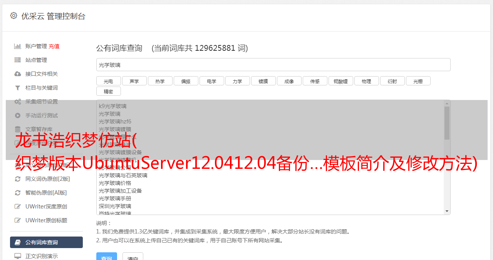Select the 光电 keyword tag button
This screenshot has height=260, width=493.
tap(108, 81)
